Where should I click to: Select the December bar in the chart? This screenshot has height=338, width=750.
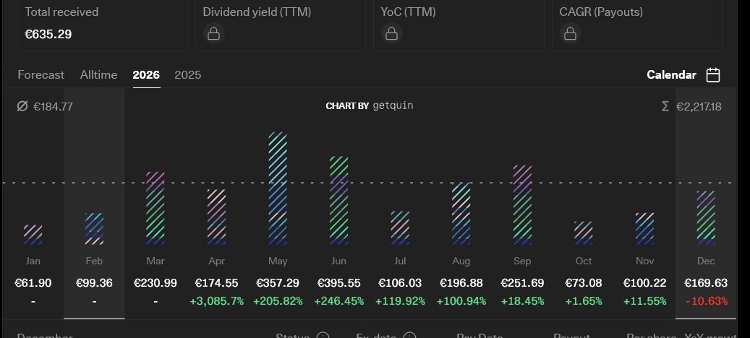click(706, 217)
